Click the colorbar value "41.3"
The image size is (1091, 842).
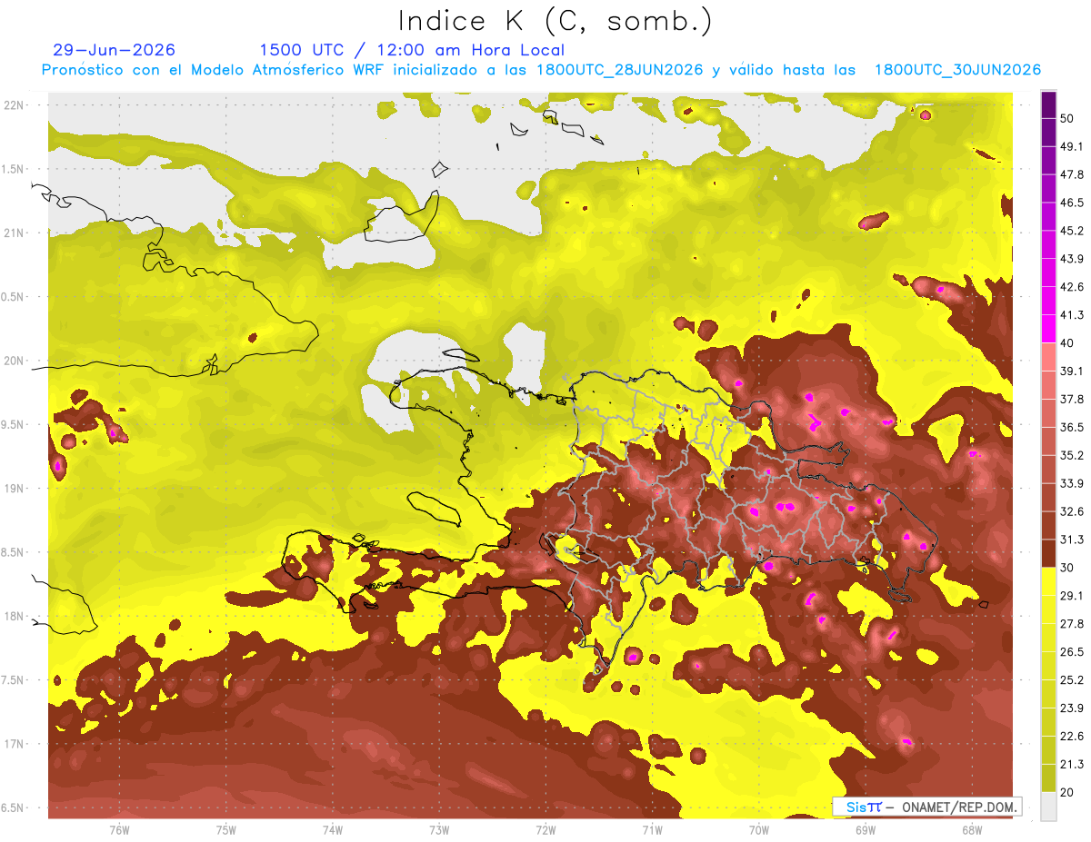(x=1071, y=315)
